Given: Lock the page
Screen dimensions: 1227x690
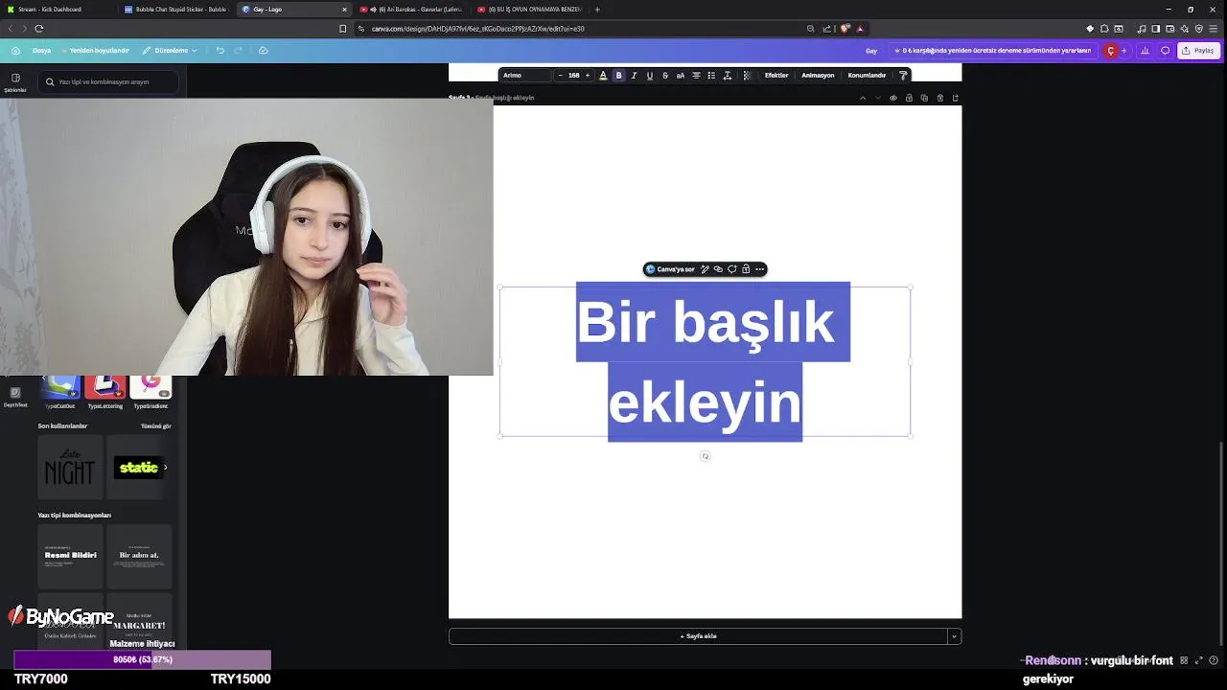Looking at the screenshot, I should [909, 98].
